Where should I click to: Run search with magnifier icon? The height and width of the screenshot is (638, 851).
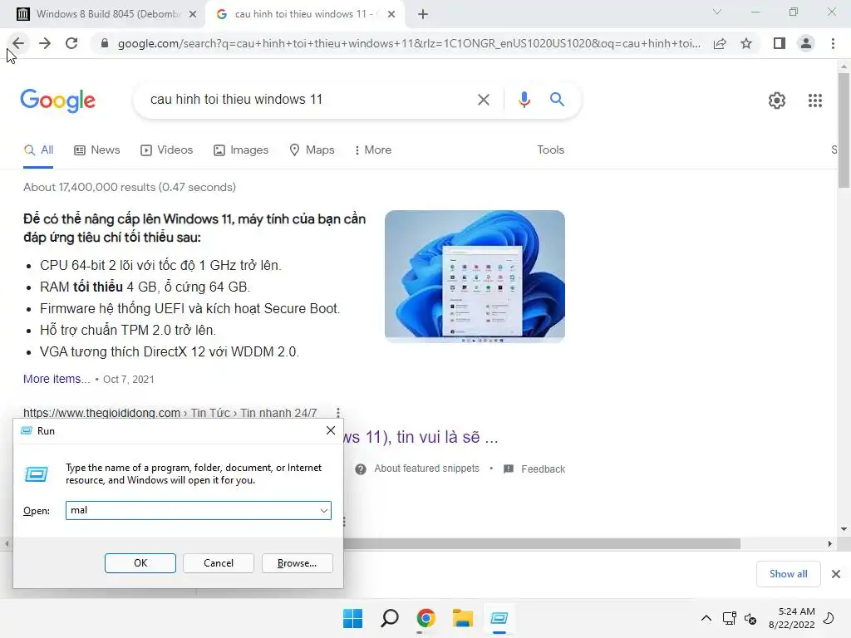(x=557, y=100)
